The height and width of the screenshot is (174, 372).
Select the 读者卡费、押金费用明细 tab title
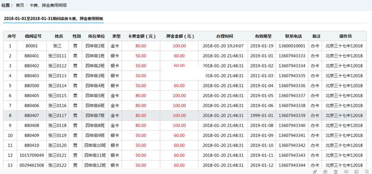pyautogui.click(x=53, y=19)
